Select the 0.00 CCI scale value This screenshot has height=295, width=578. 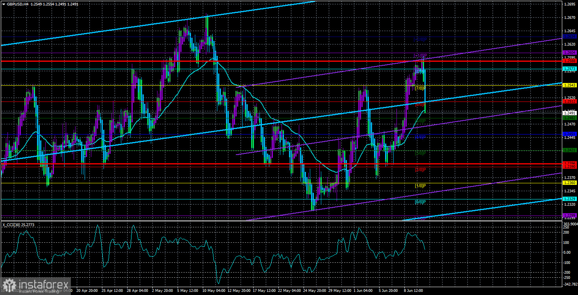[568, 253]
